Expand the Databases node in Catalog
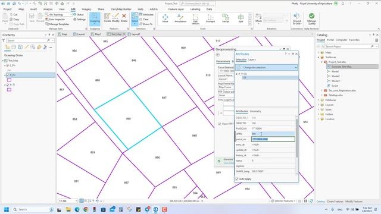381x214 pixels. coord(318,100)
